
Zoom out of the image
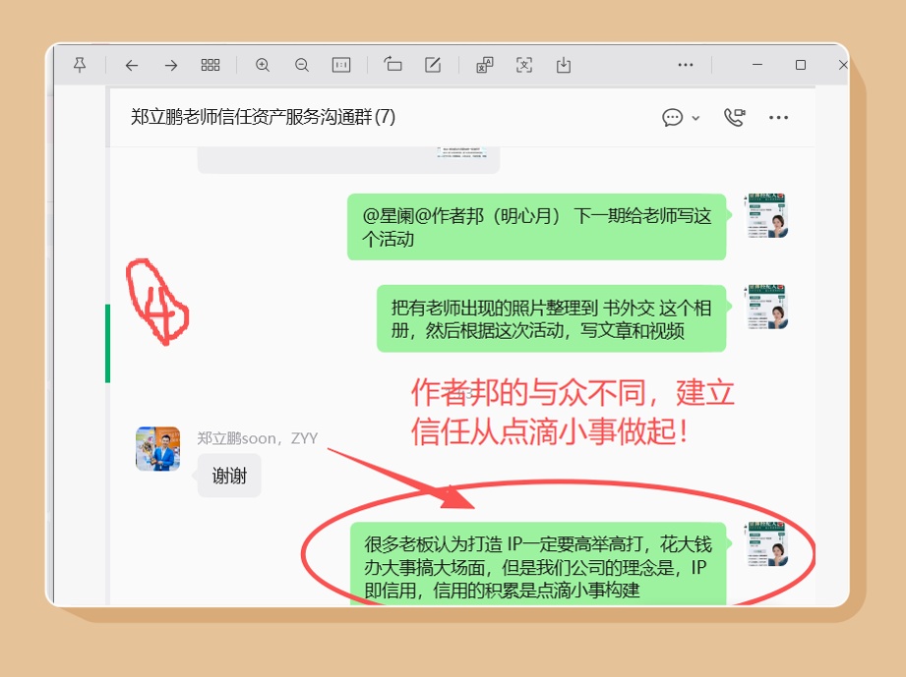tap(302, 65)
